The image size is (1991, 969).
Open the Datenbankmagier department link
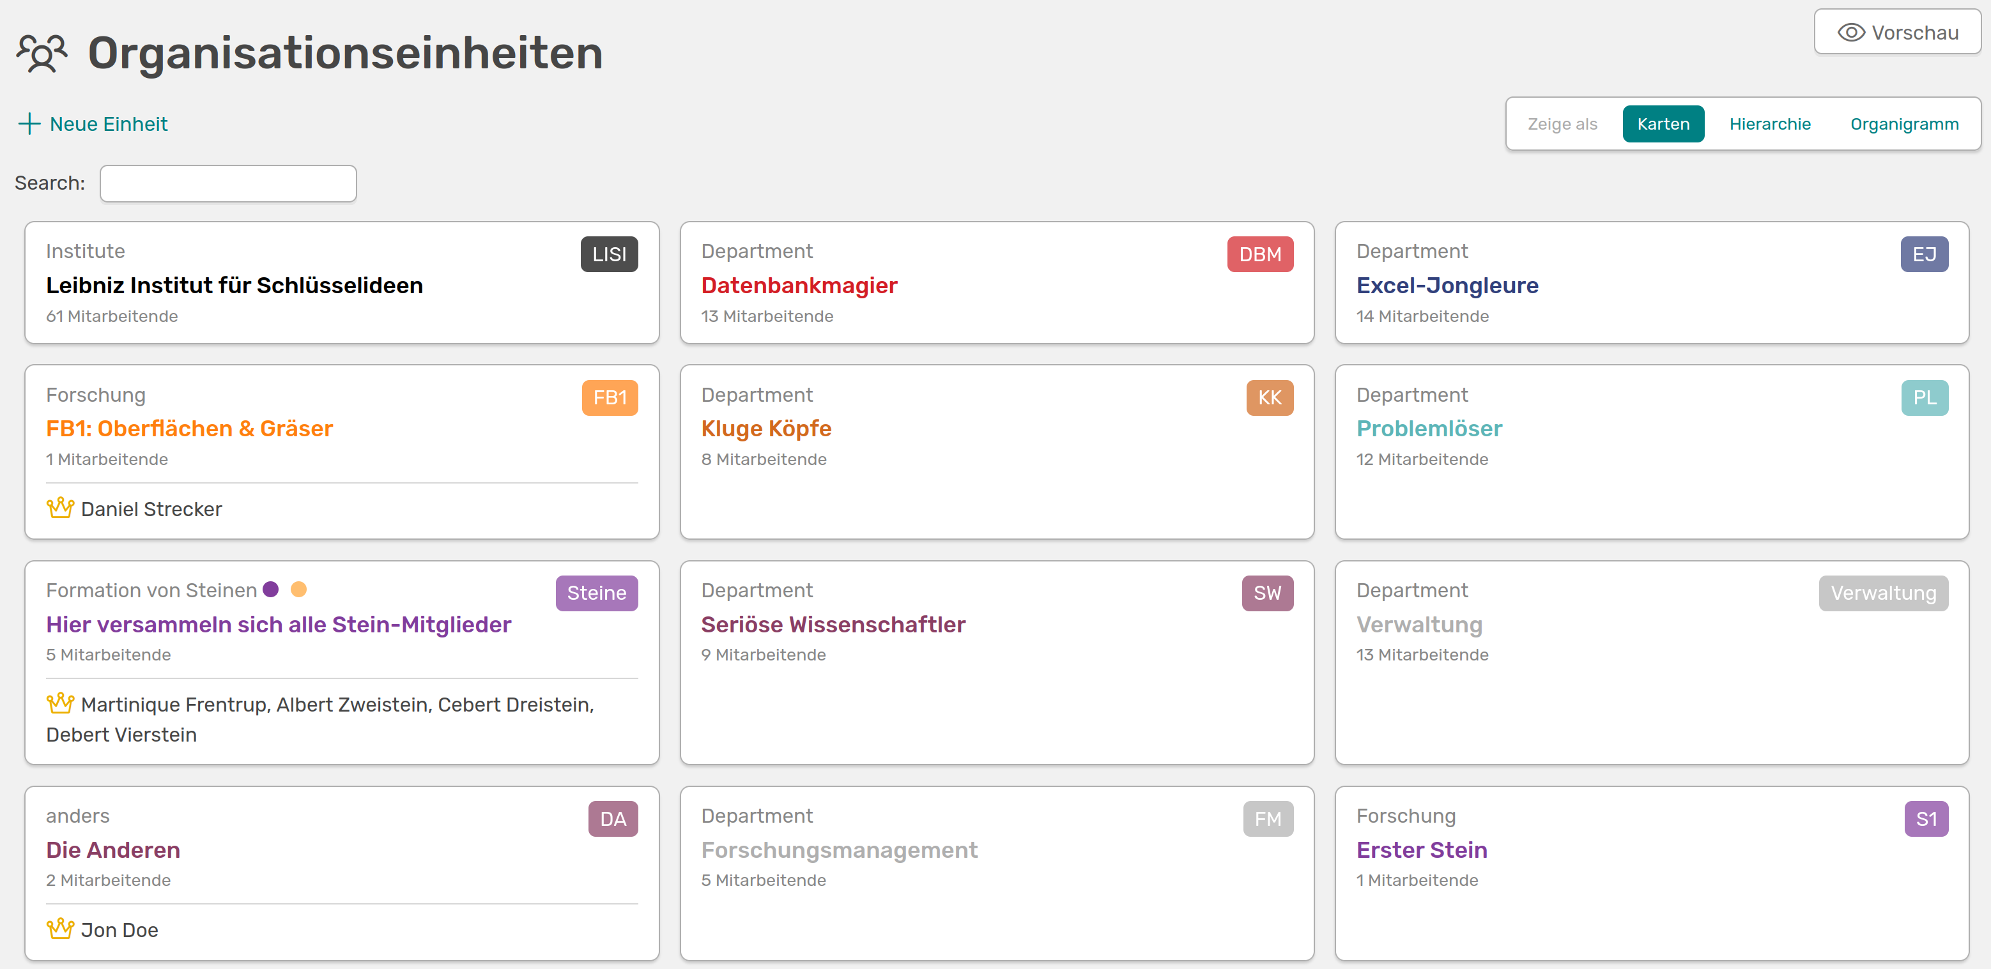pos(799,285)
